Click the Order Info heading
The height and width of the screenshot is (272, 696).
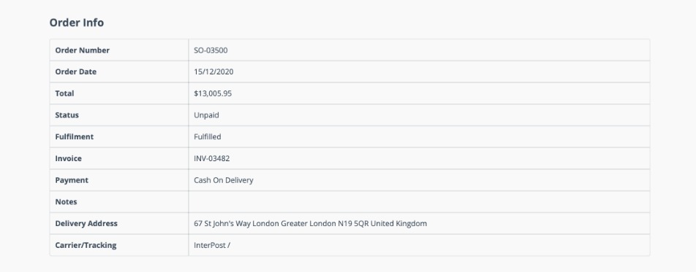[x=76, y=23]
